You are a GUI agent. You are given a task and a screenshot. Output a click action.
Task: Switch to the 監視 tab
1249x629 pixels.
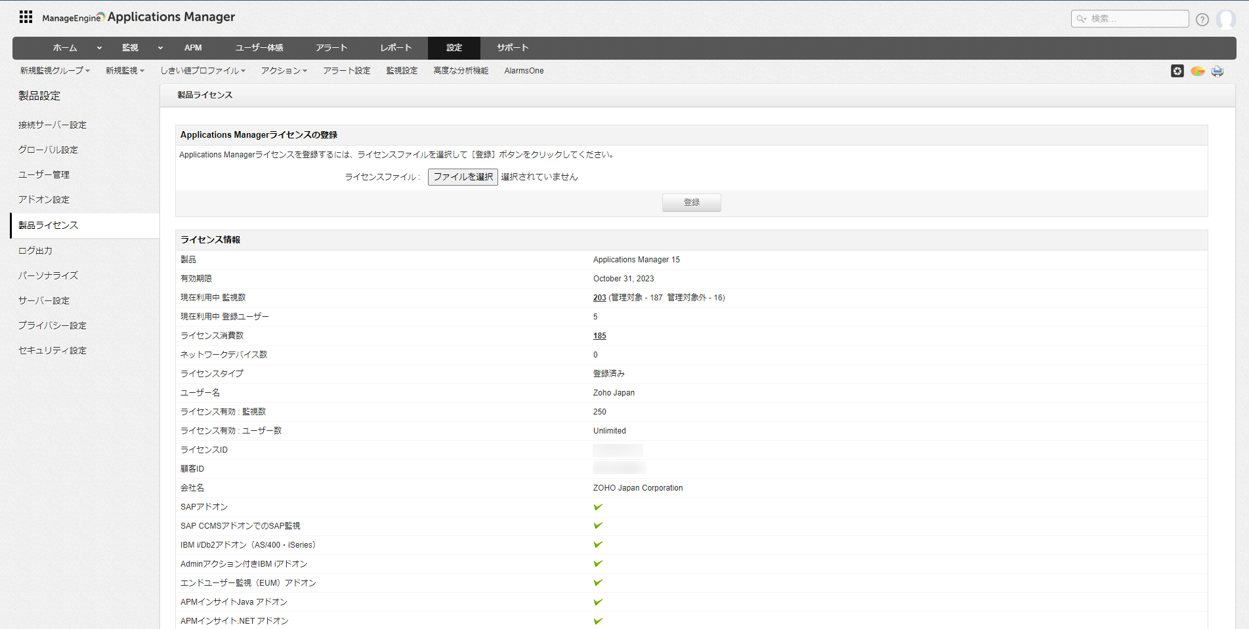(130, 48)
